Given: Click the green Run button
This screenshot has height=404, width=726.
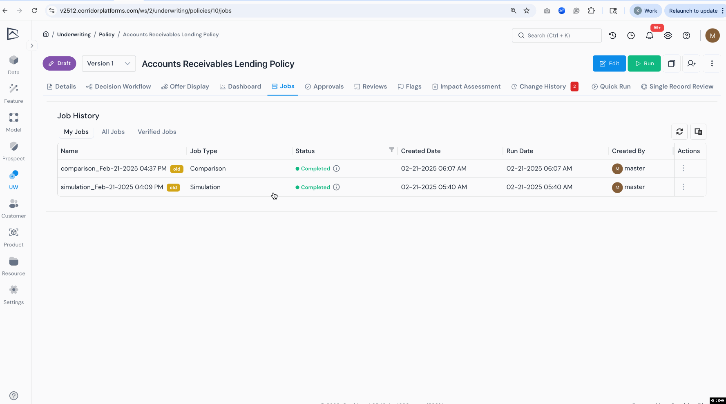Looking at the screenshot, I should (644, 63).
